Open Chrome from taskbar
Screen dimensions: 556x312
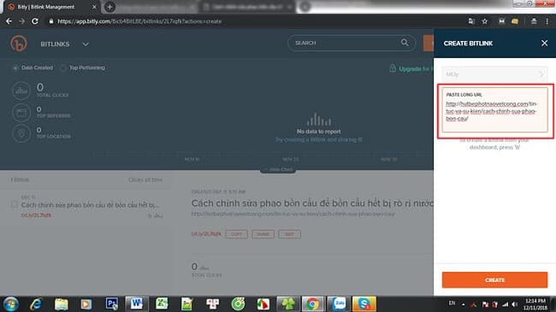(312, 303)
